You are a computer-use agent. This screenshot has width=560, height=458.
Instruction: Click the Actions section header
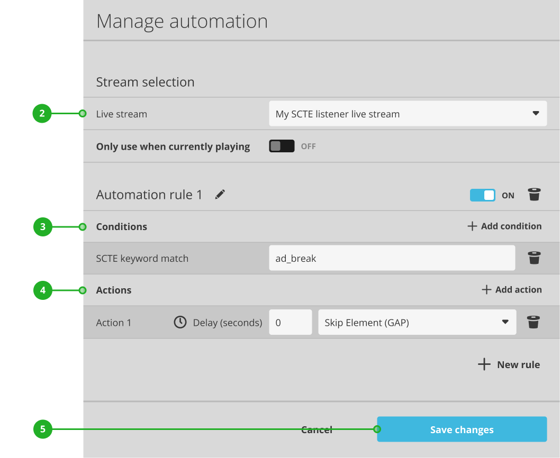pyautogui.click(x=114, y=290)
